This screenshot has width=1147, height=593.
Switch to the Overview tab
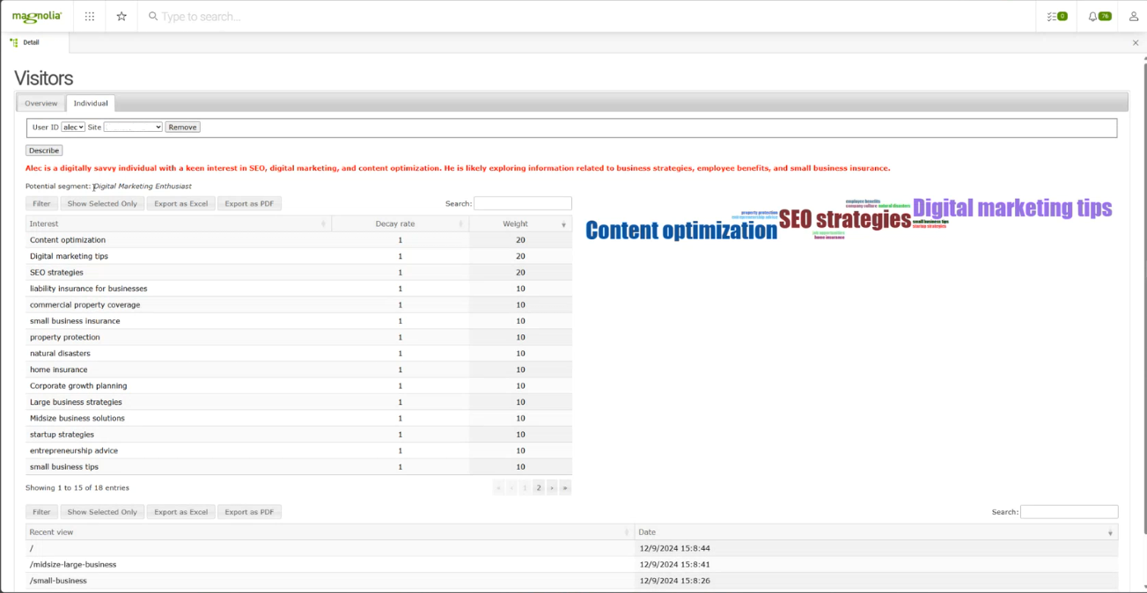[41, 103]
